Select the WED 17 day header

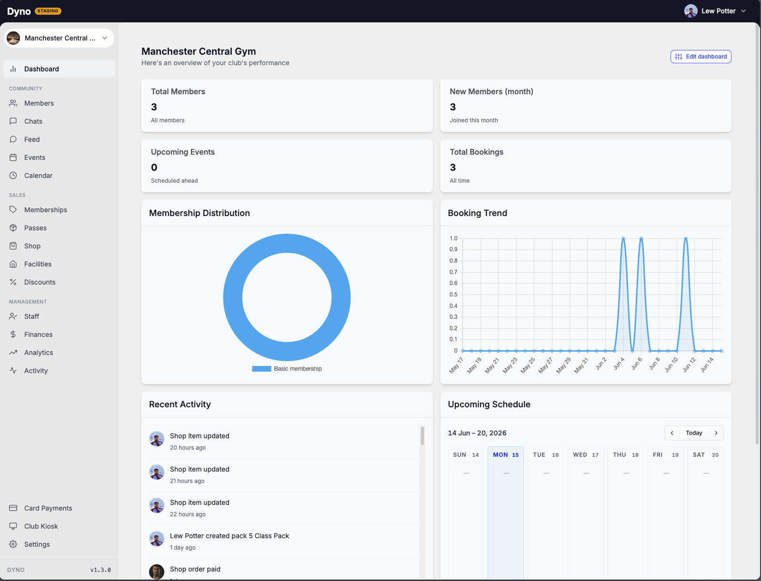click(x=586, y=455)
